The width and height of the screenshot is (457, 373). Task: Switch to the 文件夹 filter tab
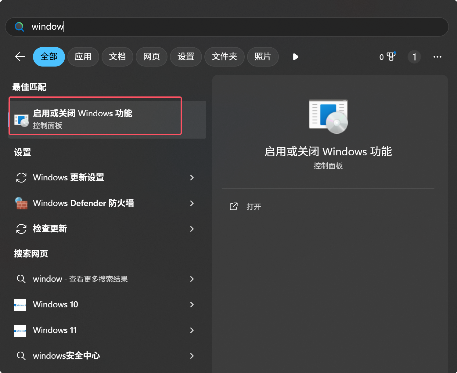pos(225,57)
